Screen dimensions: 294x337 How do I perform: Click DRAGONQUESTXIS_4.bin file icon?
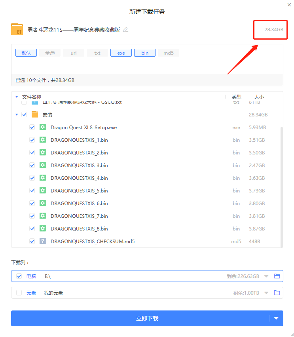[x=42, y=178]
